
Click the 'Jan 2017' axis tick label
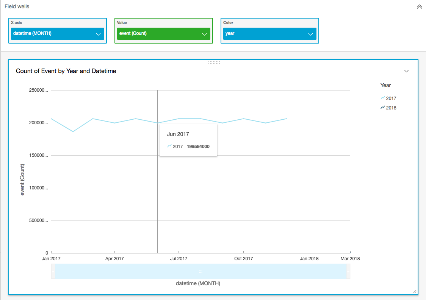(x=51, y=259)
